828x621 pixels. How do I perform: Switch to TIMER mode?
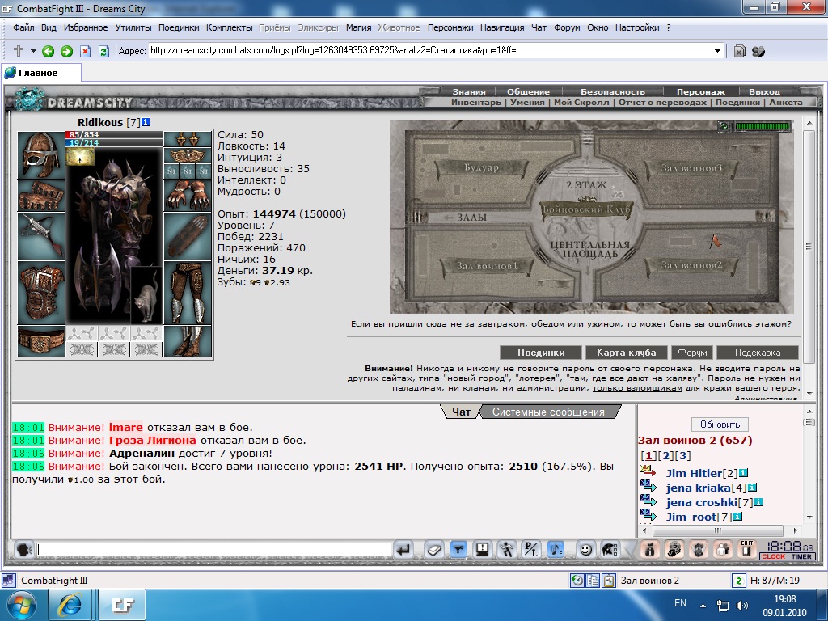801,556
